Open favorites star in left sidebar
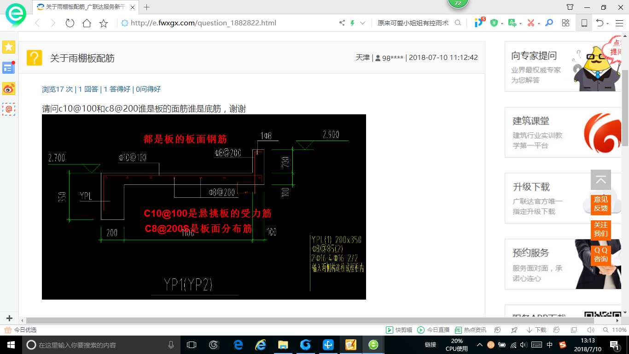This screenshot has width=629, height=354. pos(9,47)
